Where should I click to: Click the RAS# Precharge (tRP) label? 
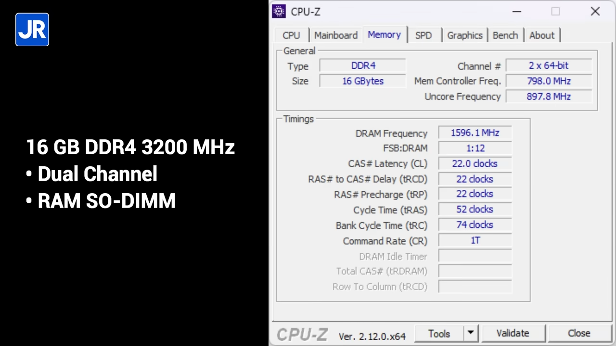pos(381,195)
